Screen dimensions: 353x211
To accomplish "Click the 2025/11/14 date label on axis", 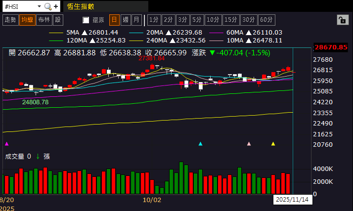I will (x=292, y=200).
